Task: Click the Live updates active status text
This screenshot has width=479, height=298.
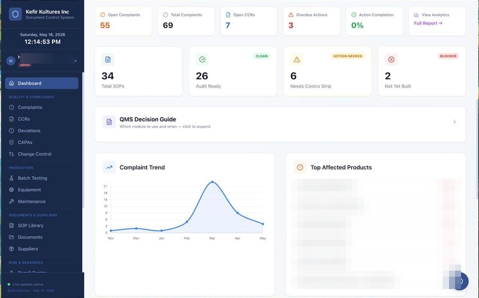Action: click(x=28, y=285)
